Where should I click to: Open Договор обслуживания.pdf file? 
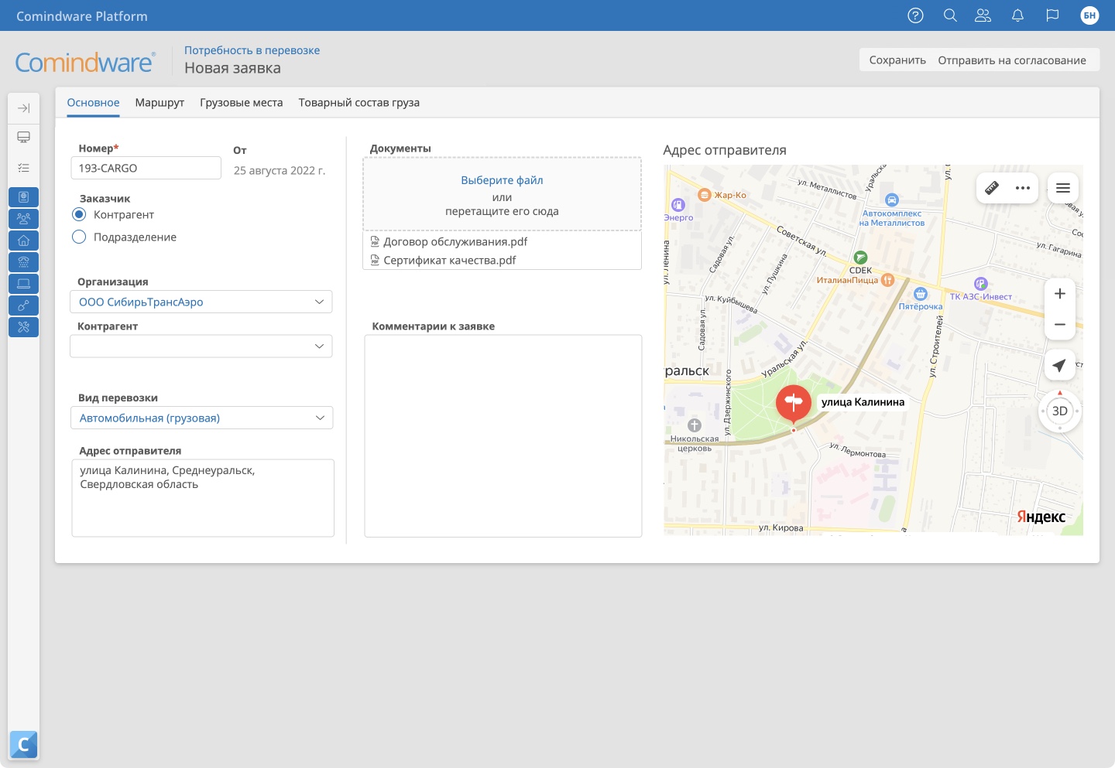coord(455,241)
